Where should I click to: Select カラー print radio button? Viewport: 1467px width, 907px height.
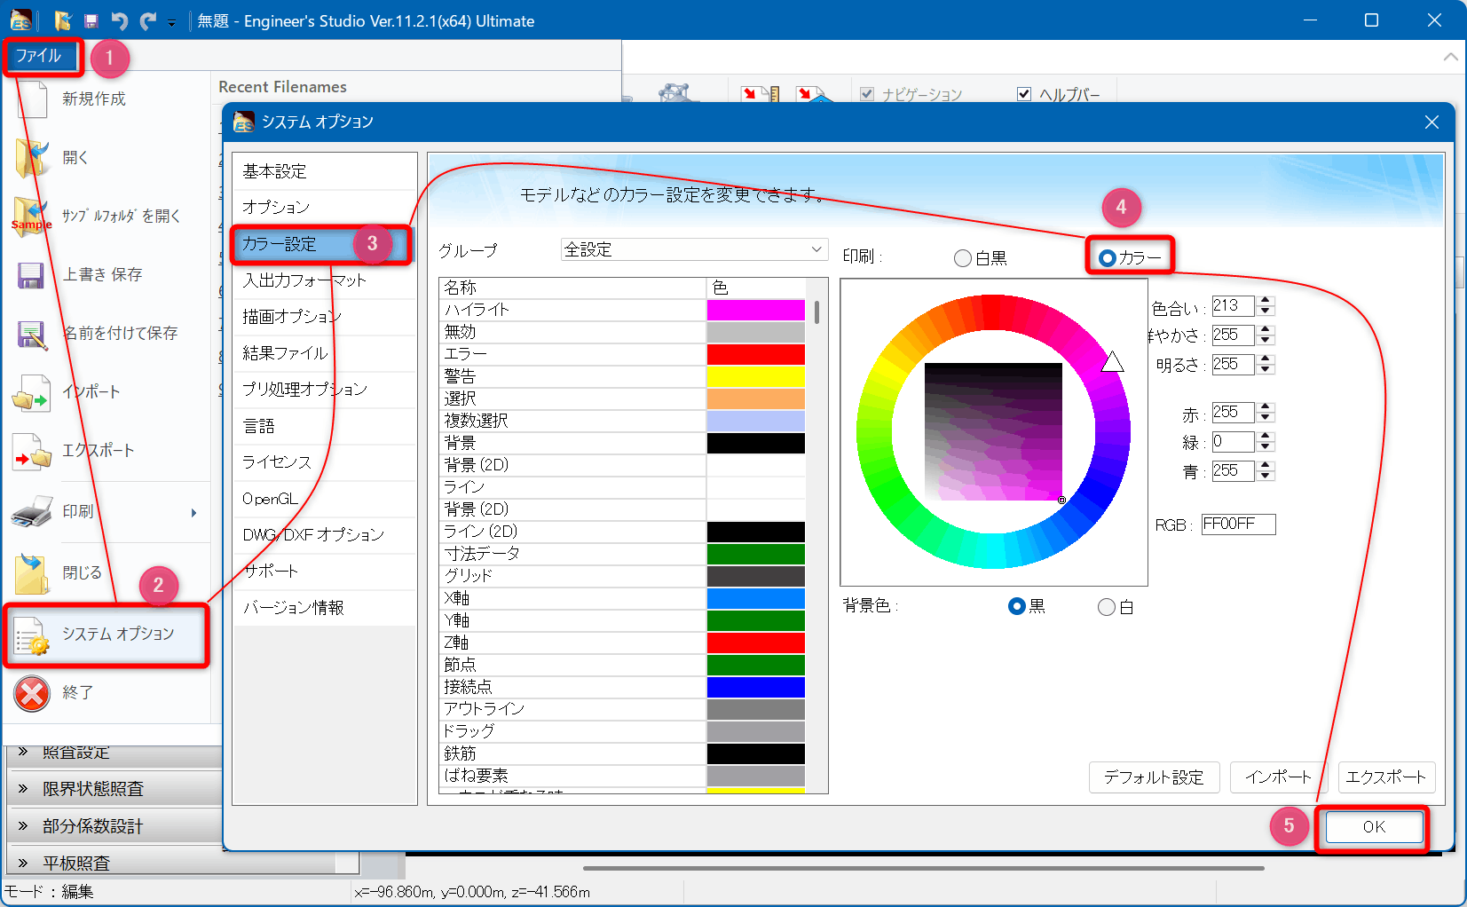pos(1107,258)
